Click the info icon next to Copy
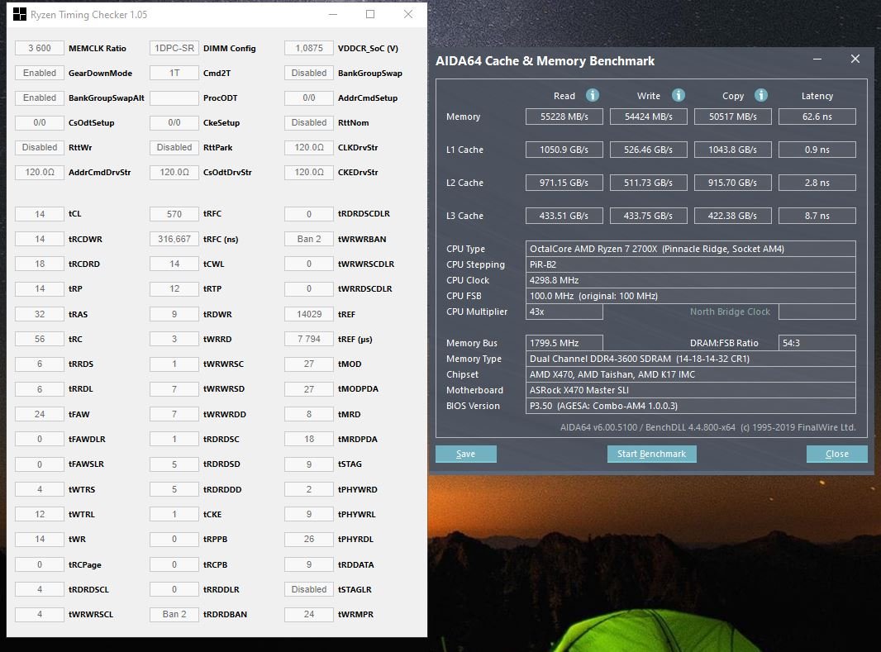The height and width of the screenshot is (652, 881). (761, 96)
